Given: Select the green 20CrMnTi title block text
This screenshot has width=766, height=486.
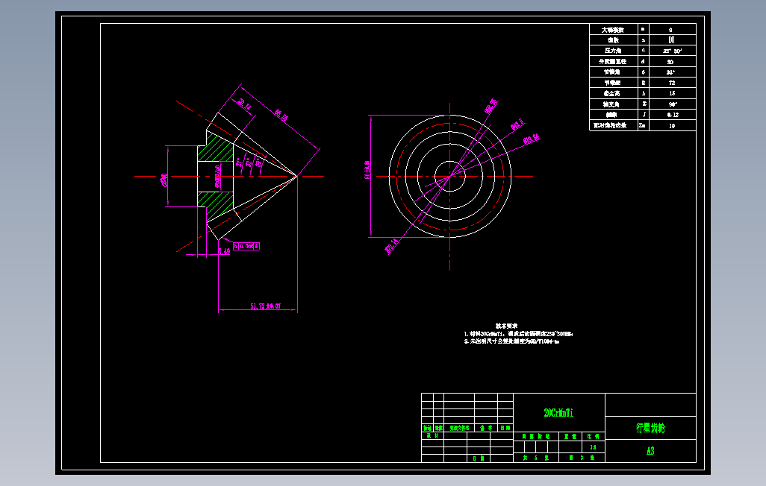Looking at the screenshot, I should (x=558, y=413).
